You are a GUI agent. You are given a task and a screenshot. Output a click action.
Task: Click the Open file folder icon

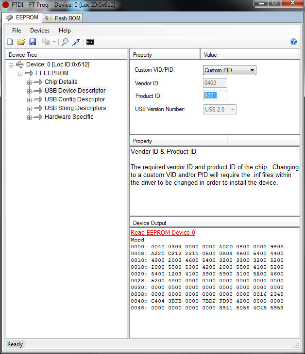[21, 42]
